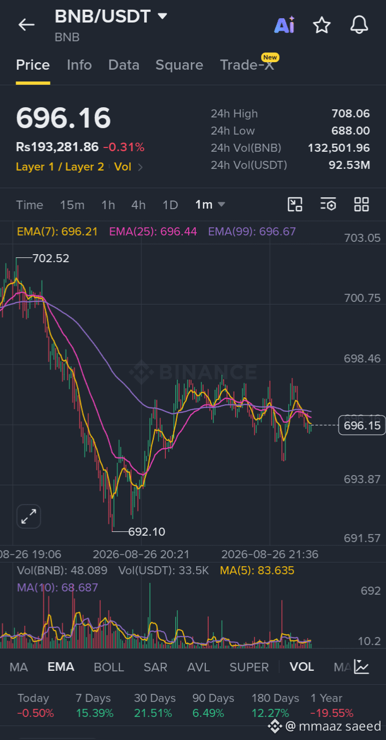The image size is (386, 740).
Task: Switch to the Price tab
Action: click(33, 65)
